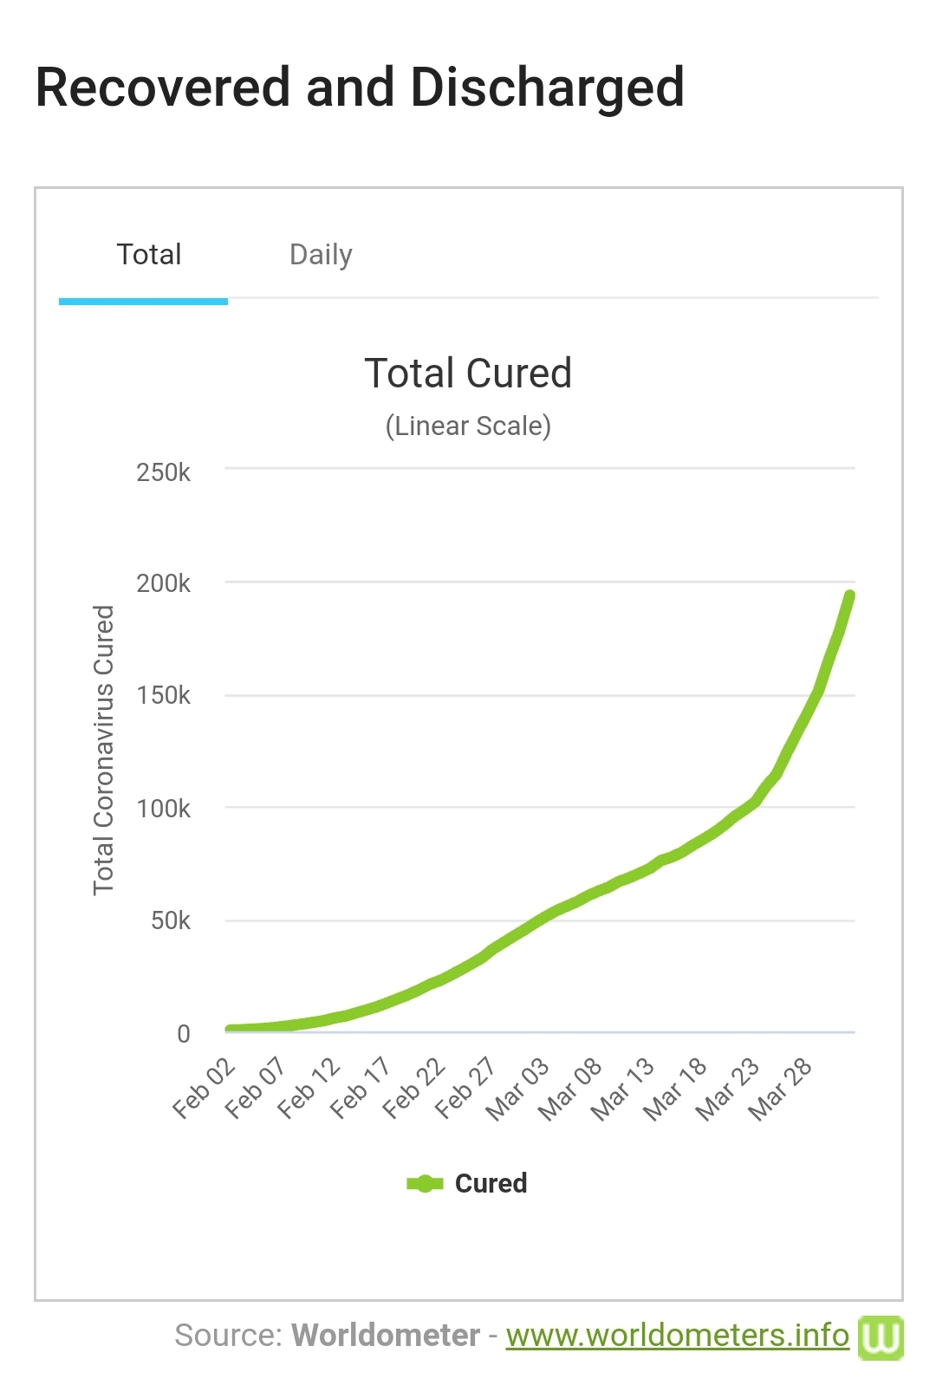This screenshot has height=1398, width=936.
Task: Switch to the Total tab
Action: click(x=148, y=255)
